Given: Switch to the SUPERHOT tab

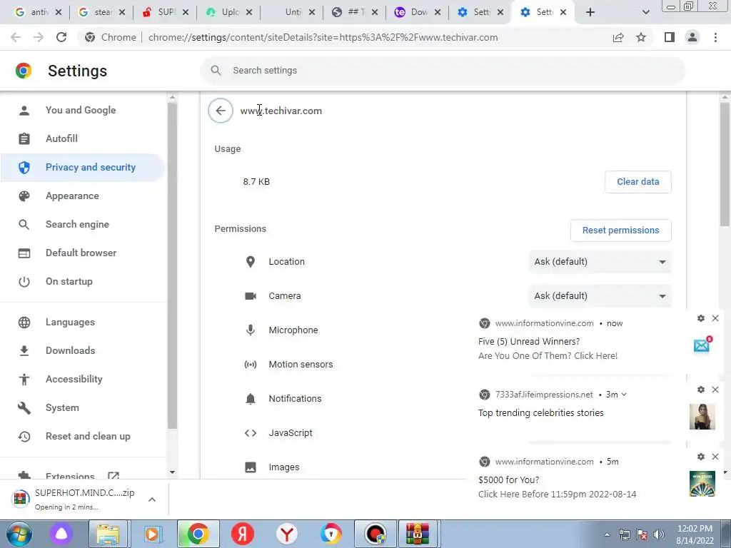Looking at the screenshot, I should (163, 12).
